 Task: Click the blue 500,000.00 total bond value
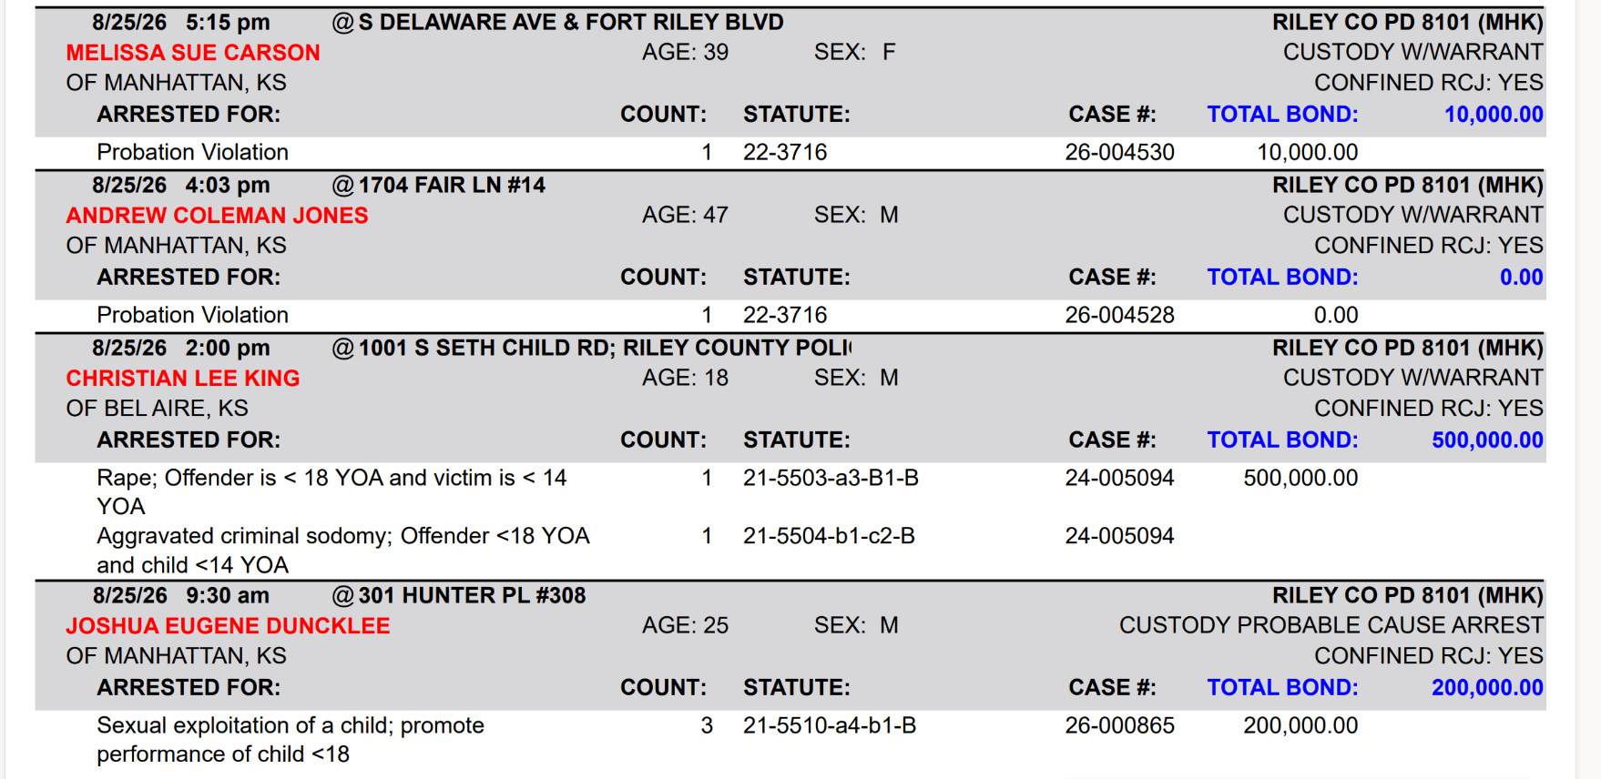1487,440
